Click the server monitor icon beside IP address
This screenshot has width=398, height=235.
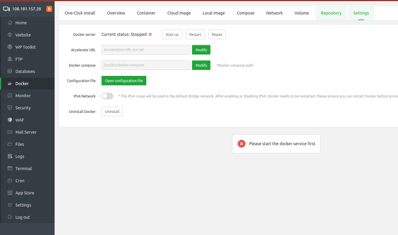(x=7, y=9)
